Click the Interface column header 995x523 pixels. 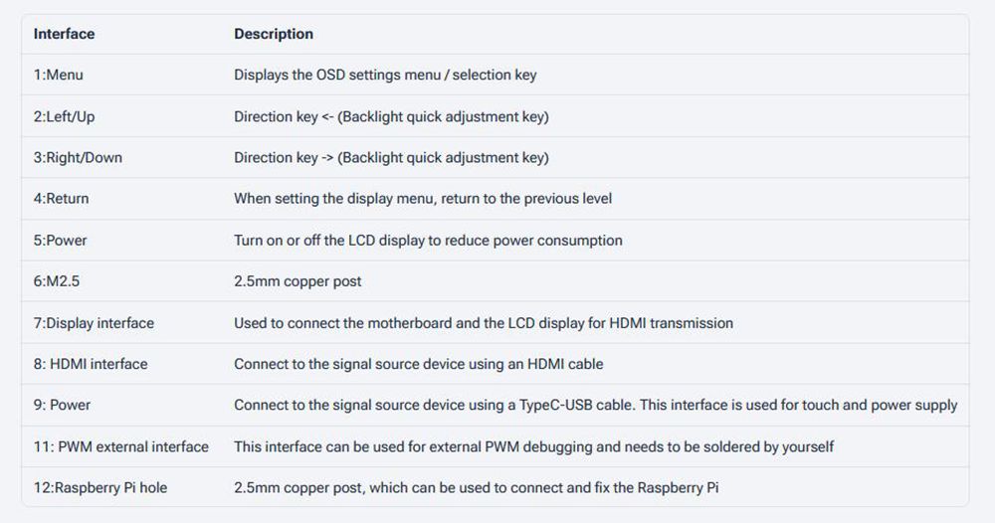64,34
